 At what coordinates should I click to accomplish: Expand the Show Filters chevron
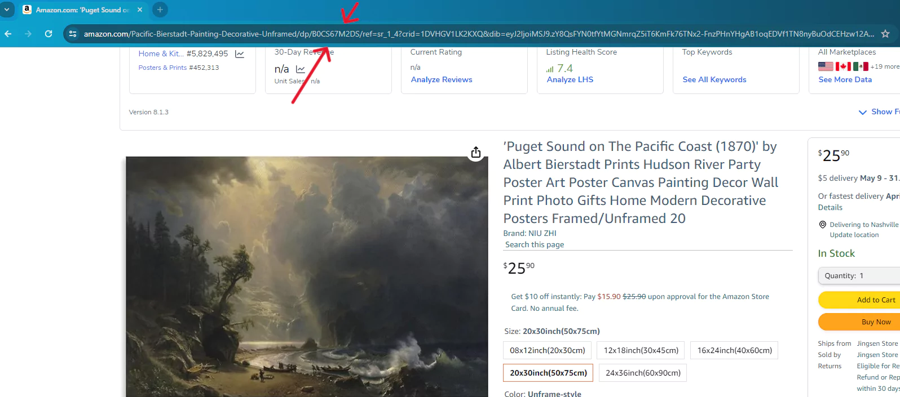862,112
